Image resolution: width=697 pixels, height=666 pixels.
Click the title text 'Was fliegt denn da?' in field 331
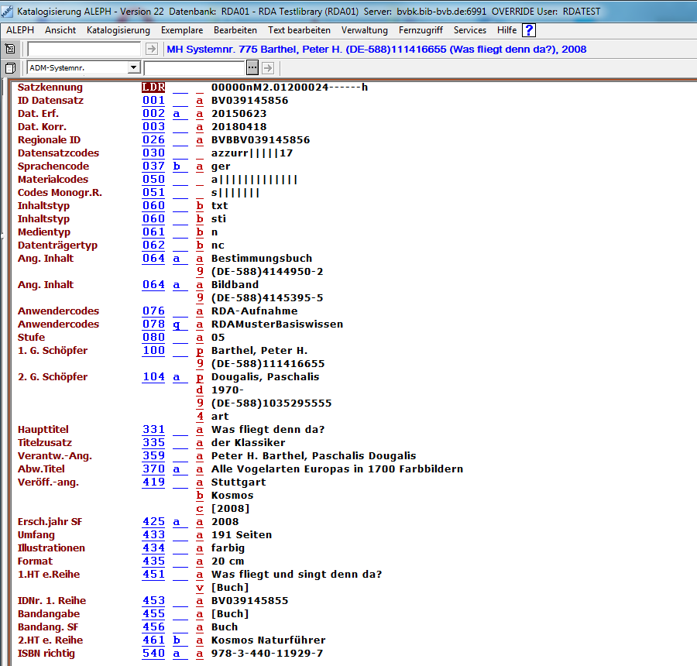click(x=268, y=430)
